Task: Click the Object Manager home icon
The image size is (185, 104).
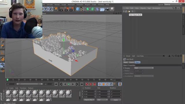Action: (176, 8)
